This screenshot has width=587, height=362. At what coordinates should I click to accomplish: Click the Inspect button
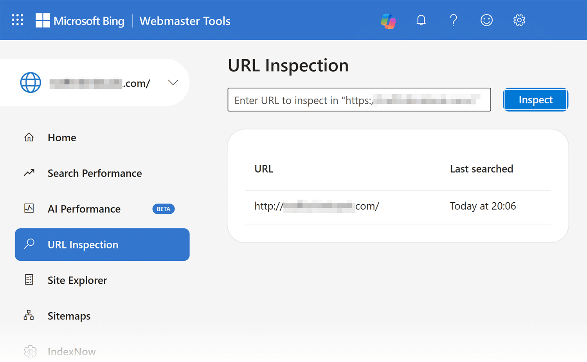pos(535,100)
